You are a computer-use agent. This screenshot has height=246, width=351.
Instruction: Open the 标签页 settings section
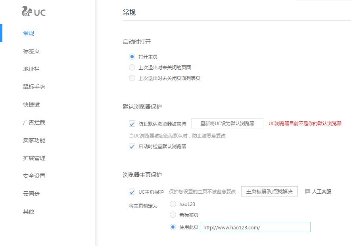(x=31, y=51)
